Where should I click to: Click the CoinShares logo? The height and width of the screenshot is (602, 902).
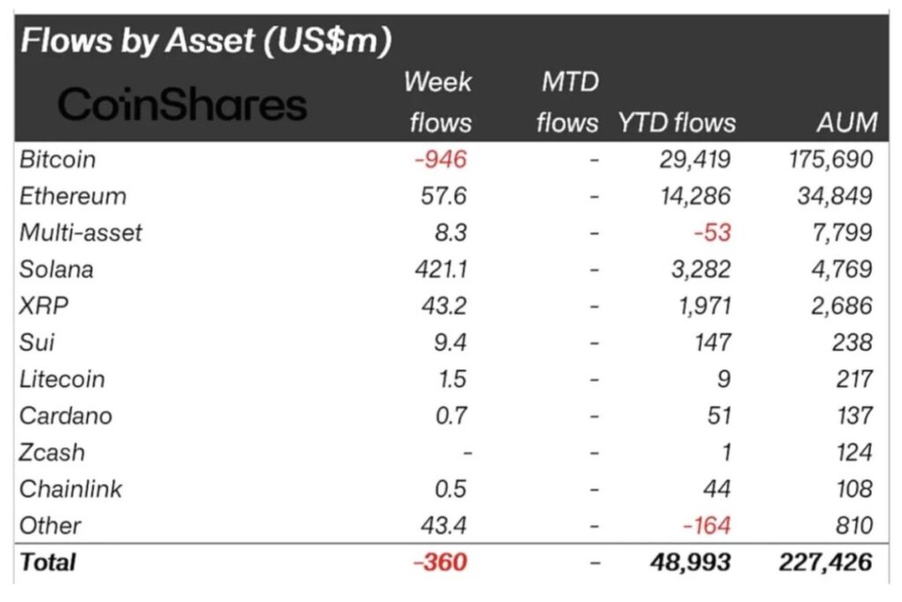pos(182,106)
